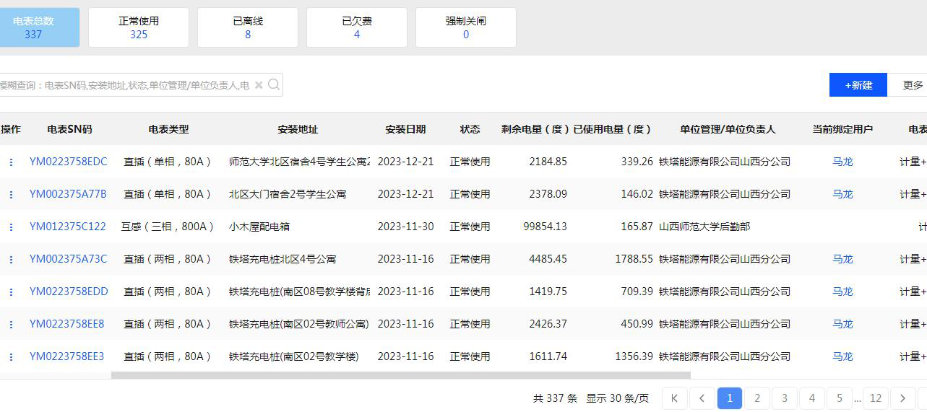Open row actions menu for YM0223758EE8
This screenshot has height=412, width=927.
pos(11,325)
